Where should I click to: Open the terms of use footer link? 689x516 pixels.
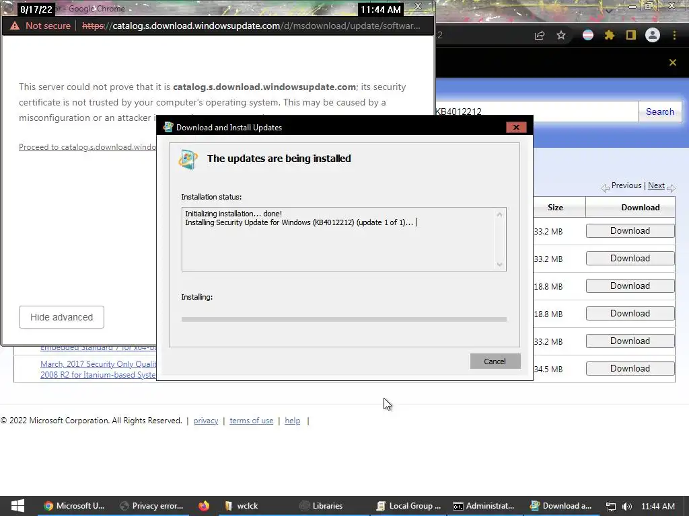click(x=252, y=421)
